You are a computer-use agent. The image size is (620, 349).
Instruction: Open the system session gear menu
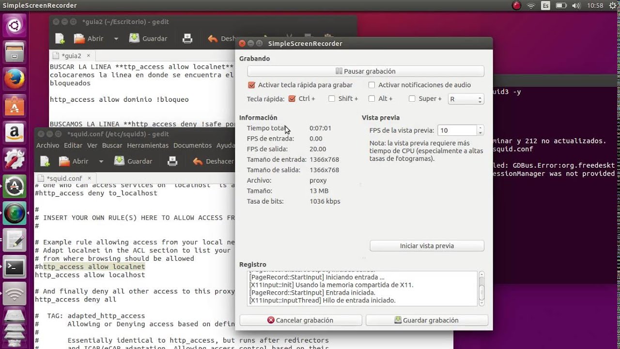(613, 6)
